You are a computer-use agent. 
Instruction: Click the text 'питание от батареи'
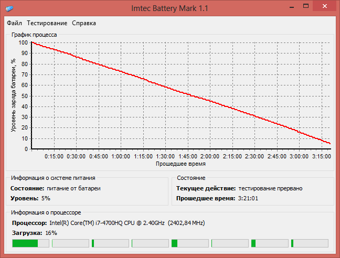point(73,188)
